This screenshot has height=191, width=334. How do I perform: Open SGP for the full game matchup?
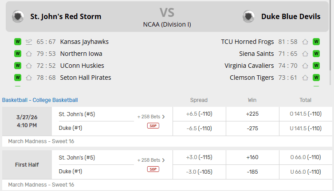pyautogui.click(x=153, y=126)
